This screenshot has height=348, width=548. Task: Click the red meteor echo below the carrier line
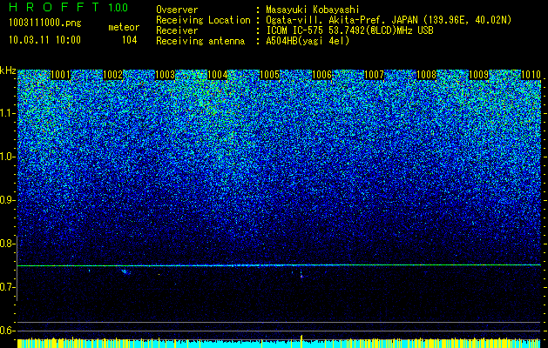point(301,277)
